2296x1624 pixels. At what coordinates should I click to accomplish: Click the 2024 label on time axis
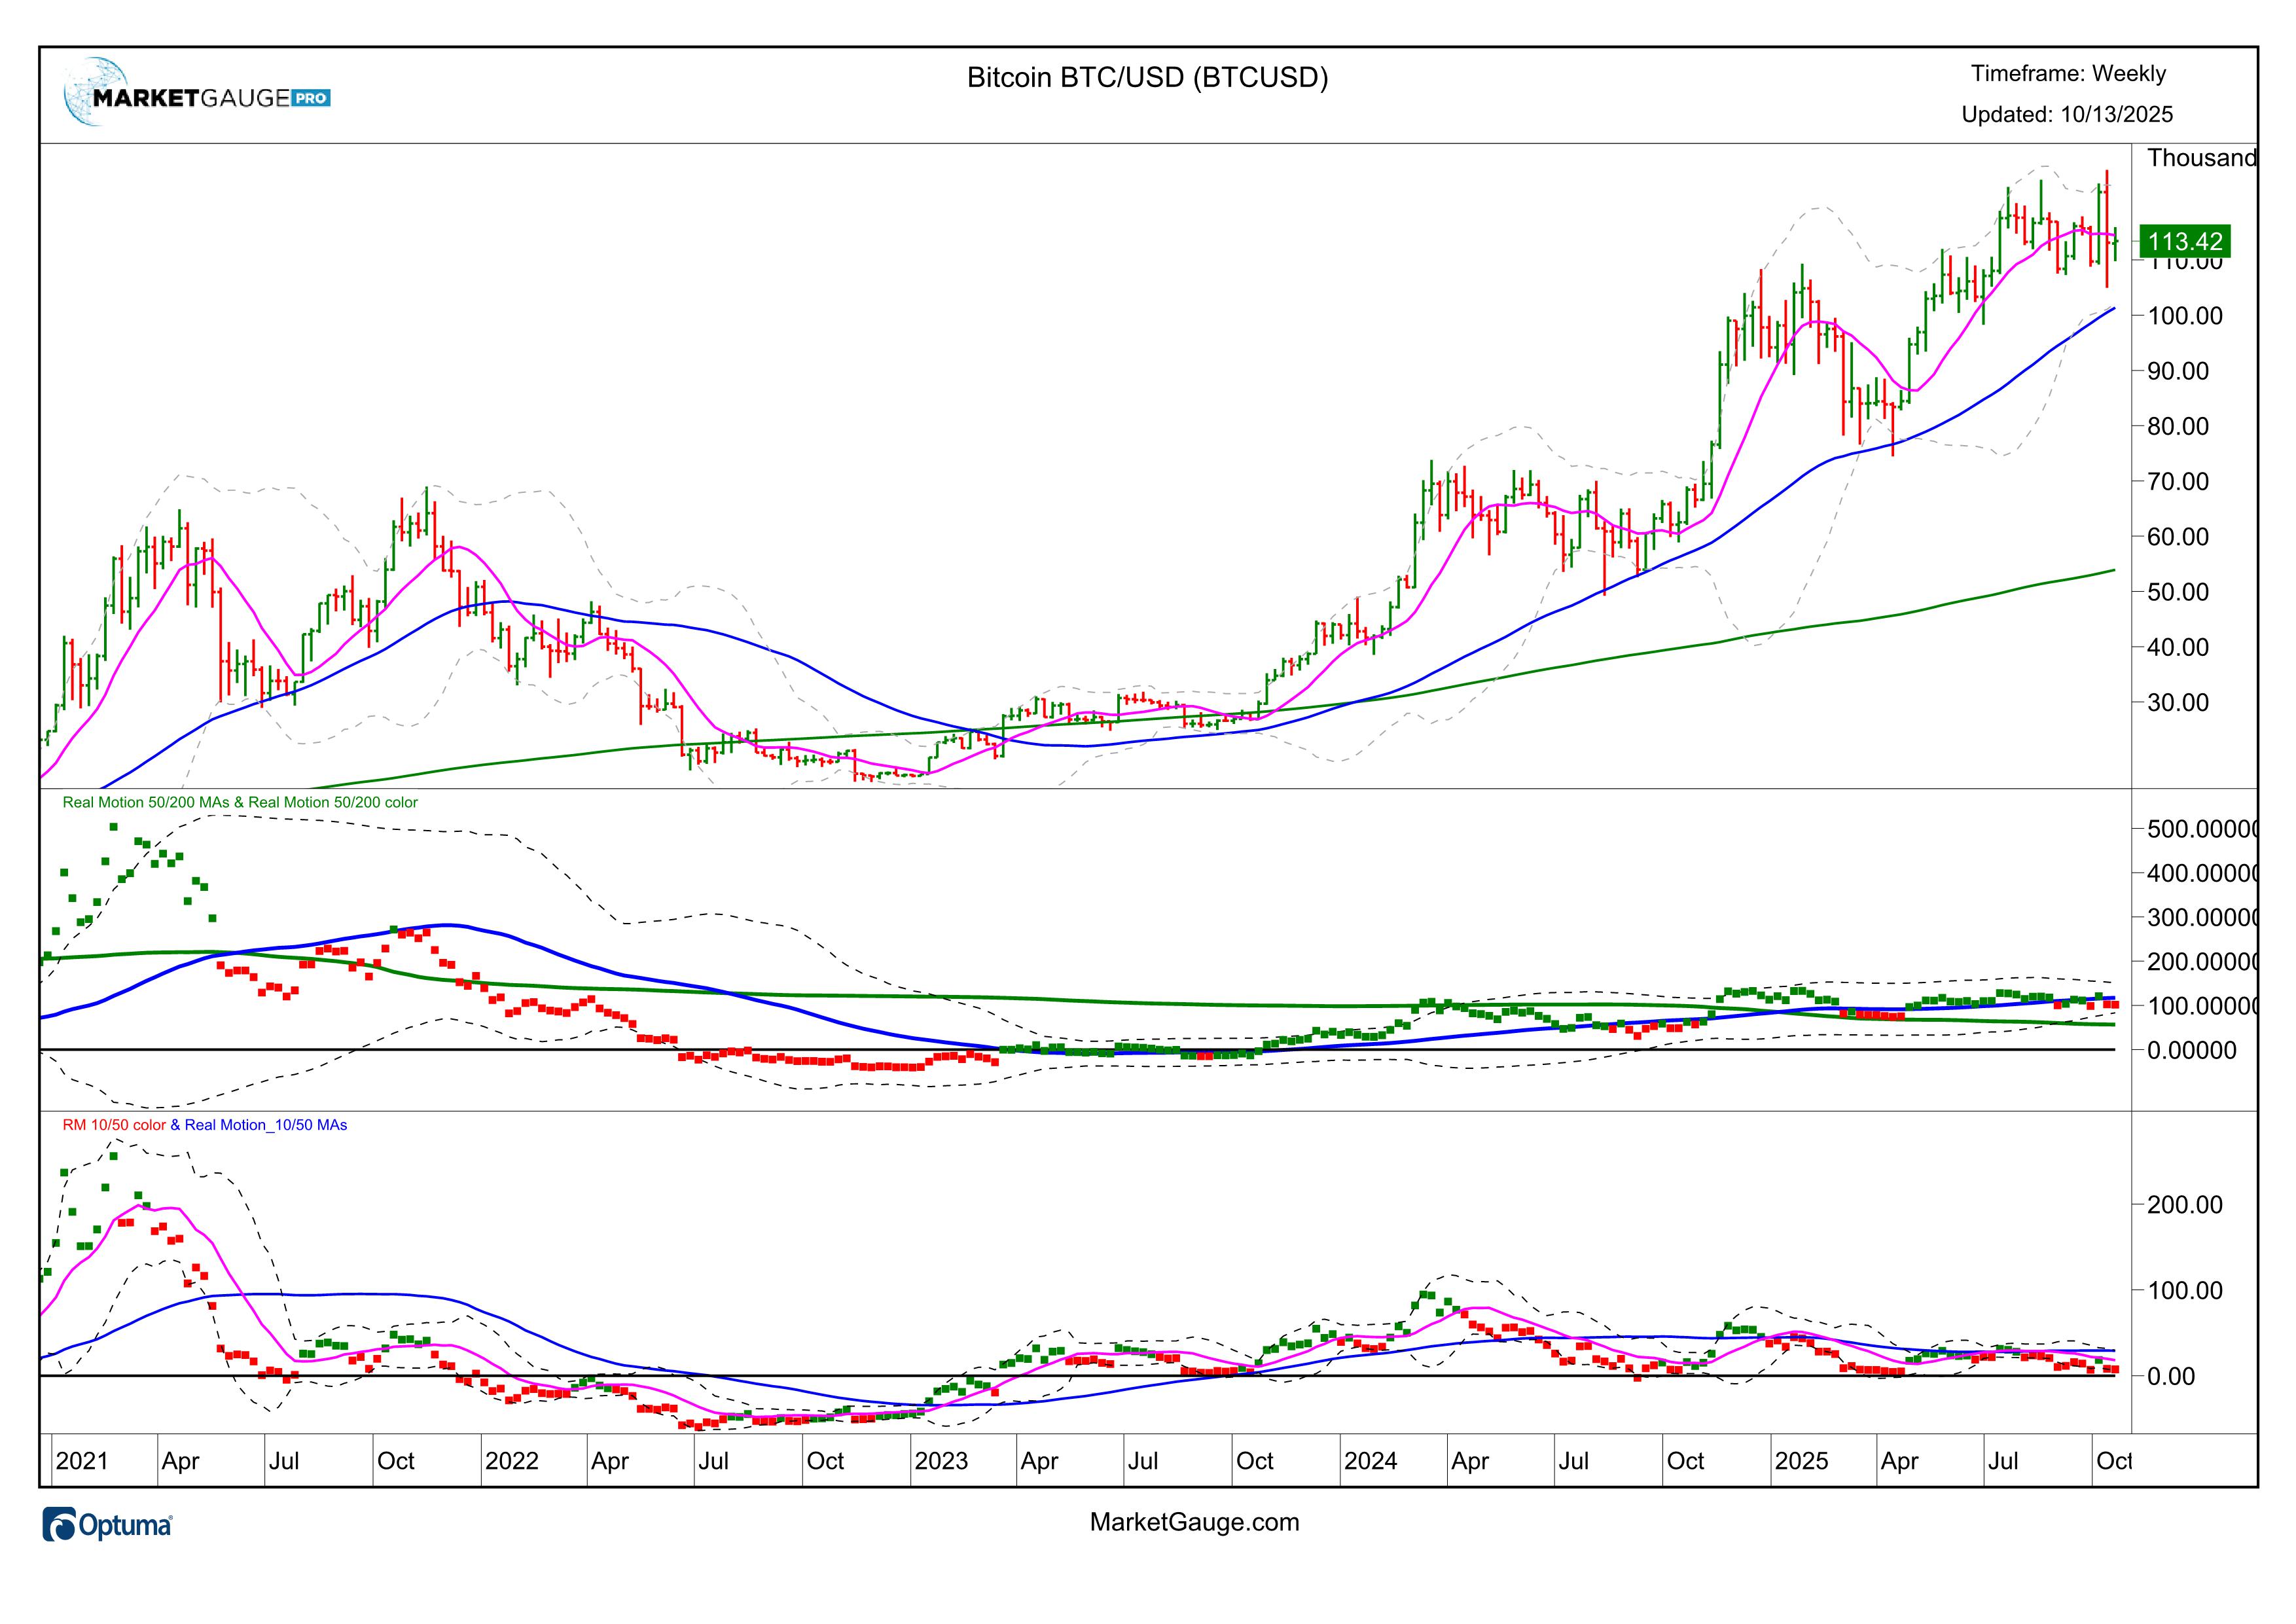pos(1370,1461)
